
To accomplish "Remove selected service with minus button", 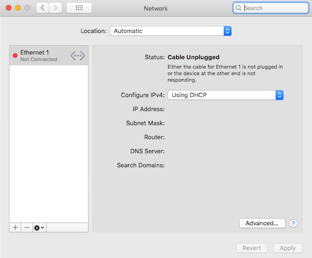I will click(x=27, y=228).
